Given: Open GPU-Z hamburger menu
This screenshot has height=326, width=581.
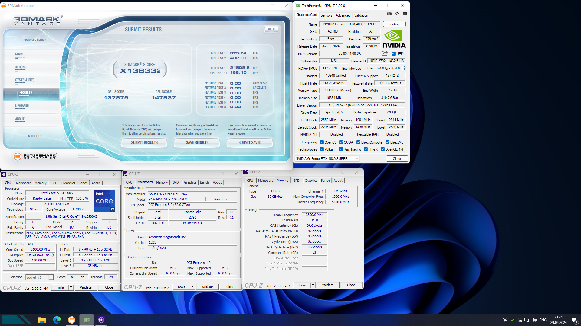Looking at the screenshot, I should [x=405, y=14].
